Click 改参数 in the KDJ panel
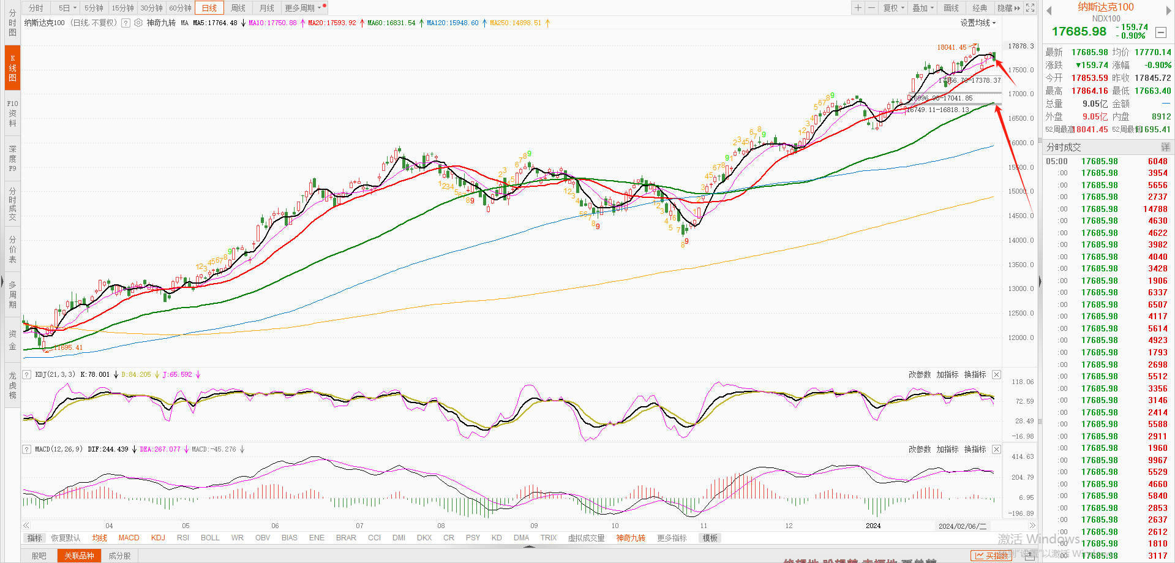Viewport: 1175px width, 563px height. coord(919,374)
